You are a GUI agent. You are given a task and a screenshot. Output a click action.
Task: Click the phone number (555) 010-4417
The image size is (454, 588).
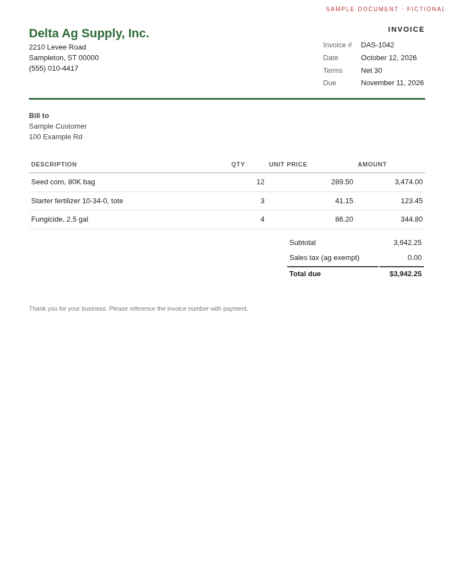[x=53, y=68]
